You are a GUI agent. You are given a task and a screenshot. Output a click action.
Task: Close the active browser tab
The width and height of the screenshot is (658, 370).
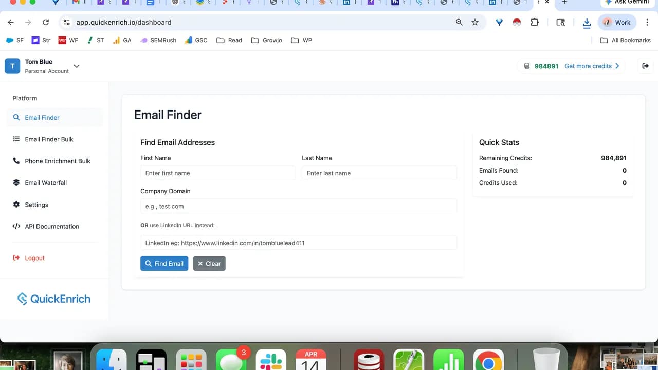tap(547, 3)
